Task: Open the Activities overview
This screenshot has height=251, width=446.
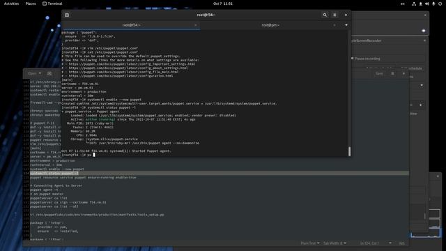Action: [x=11, y=3]
